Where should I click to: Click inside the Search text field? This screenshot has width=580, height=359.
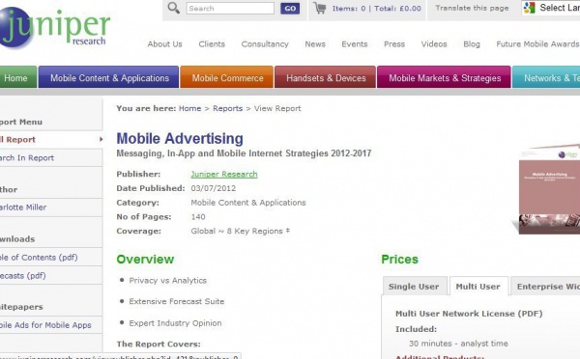230,8
